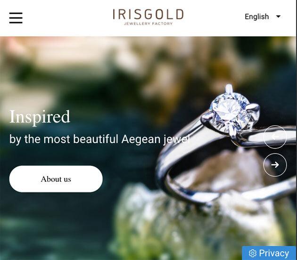Click the IRISGOLD logo

point(148,17)
